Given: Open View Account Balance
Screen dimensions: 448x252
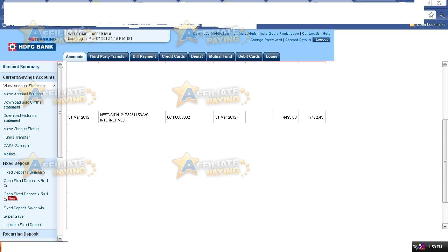Looking at the screenshot, I should (23, 94).
